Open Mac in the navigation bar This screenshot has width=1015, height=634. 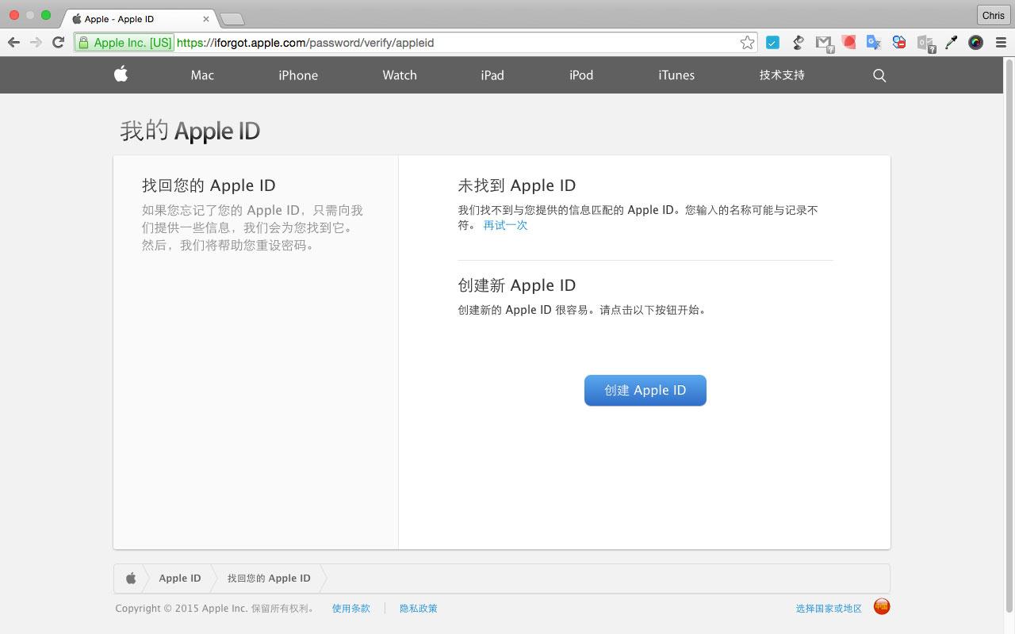[202, 75]
